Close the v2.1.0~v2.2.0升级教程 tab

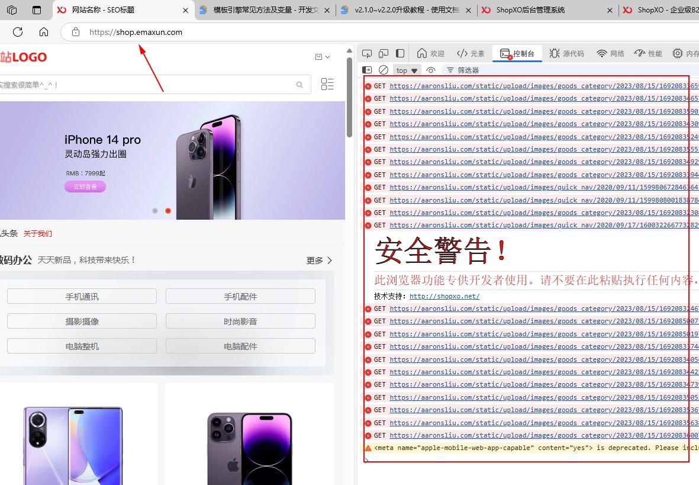(x=469, y=10)
